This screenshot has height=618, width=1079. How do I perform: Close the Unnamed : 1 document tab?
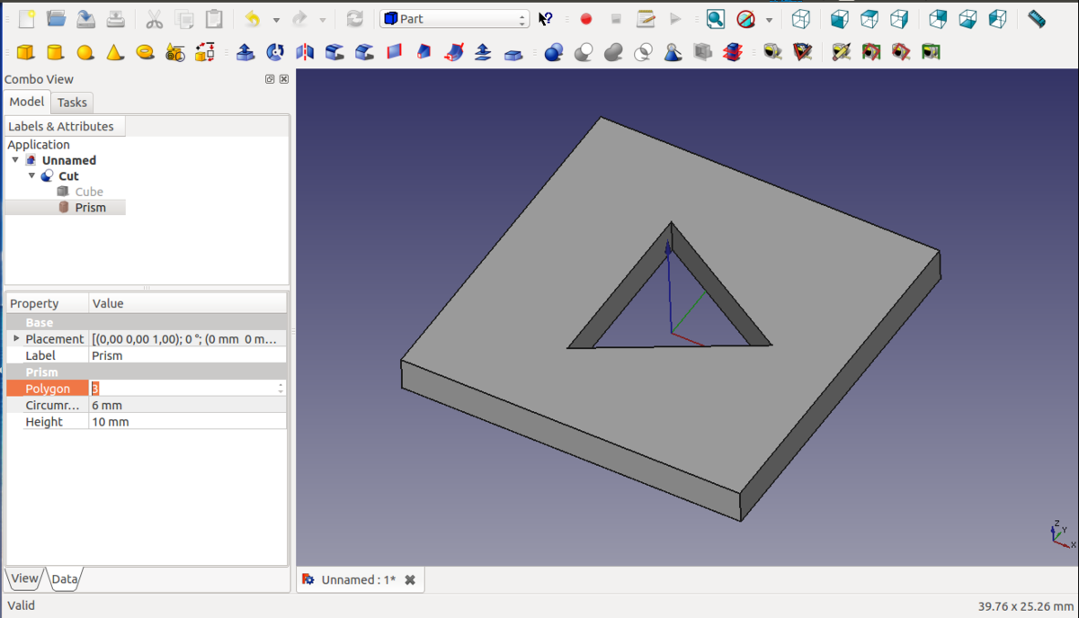click(410, 580)
